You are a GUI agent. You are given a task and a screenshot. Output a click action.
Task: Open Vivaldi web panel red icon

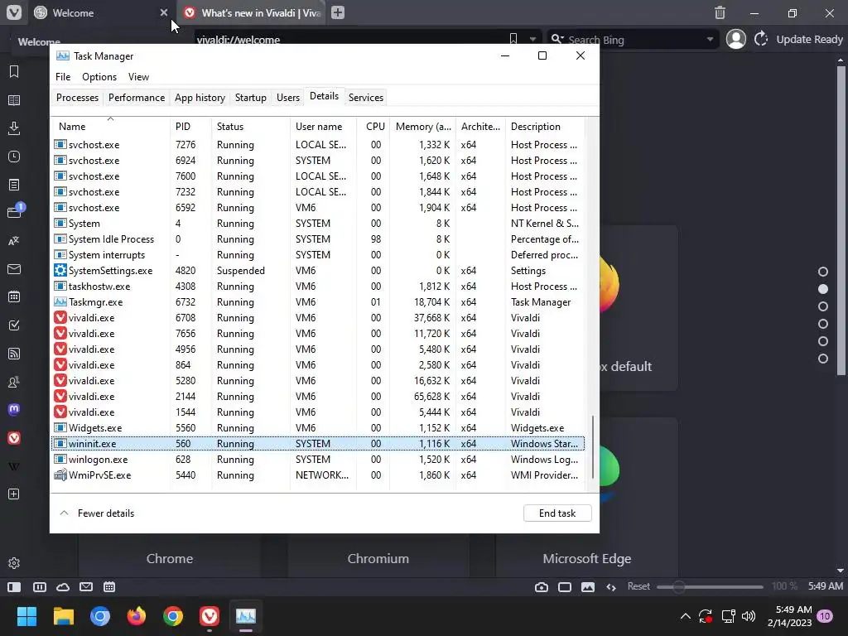coord(14,438)
